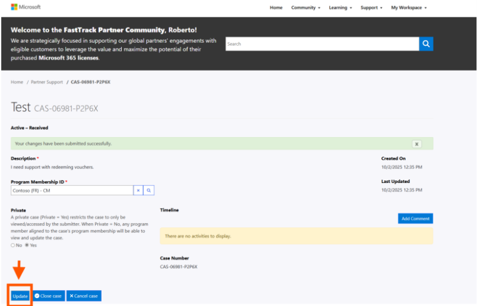Navigate to Home breadcrumb link
This screenshot has width=479, height=306.
point(16,82)
